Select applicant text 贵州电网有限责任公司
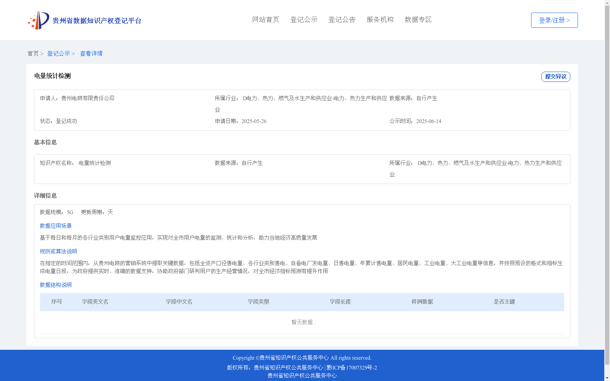 coord(88,98)
